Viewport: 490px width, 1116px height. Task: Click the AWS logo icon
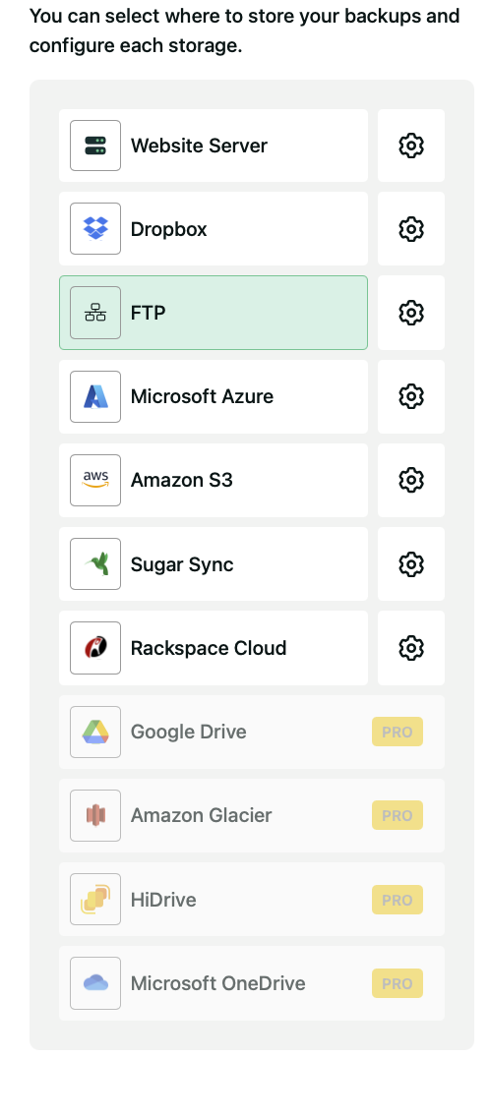pos(95,481)
